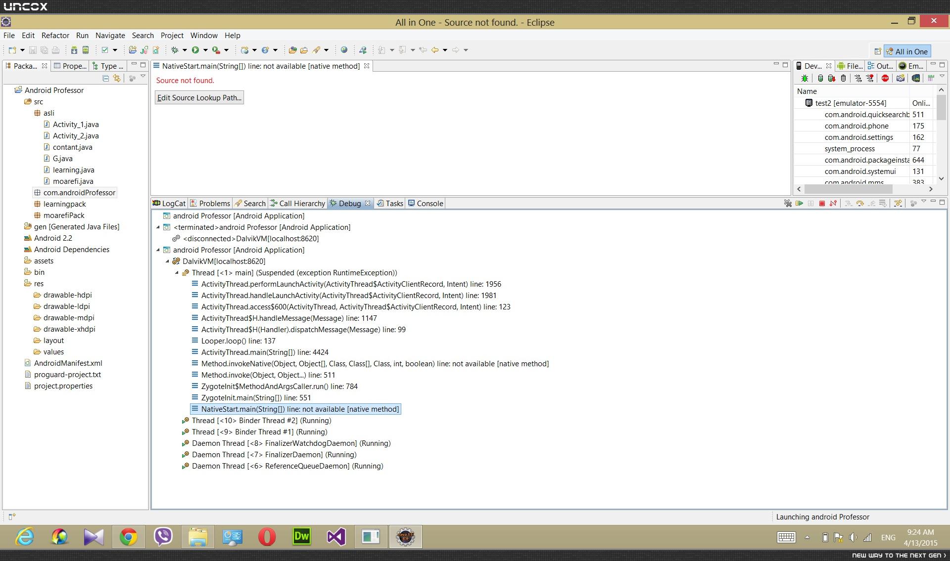Click the Dump HPROF File icon
The height and width of the screenshot is (561, 950).
(x=832, y=78)
